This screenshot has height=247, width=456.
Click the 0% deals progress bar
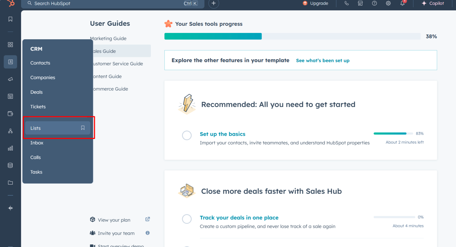[x=394, y=217]
